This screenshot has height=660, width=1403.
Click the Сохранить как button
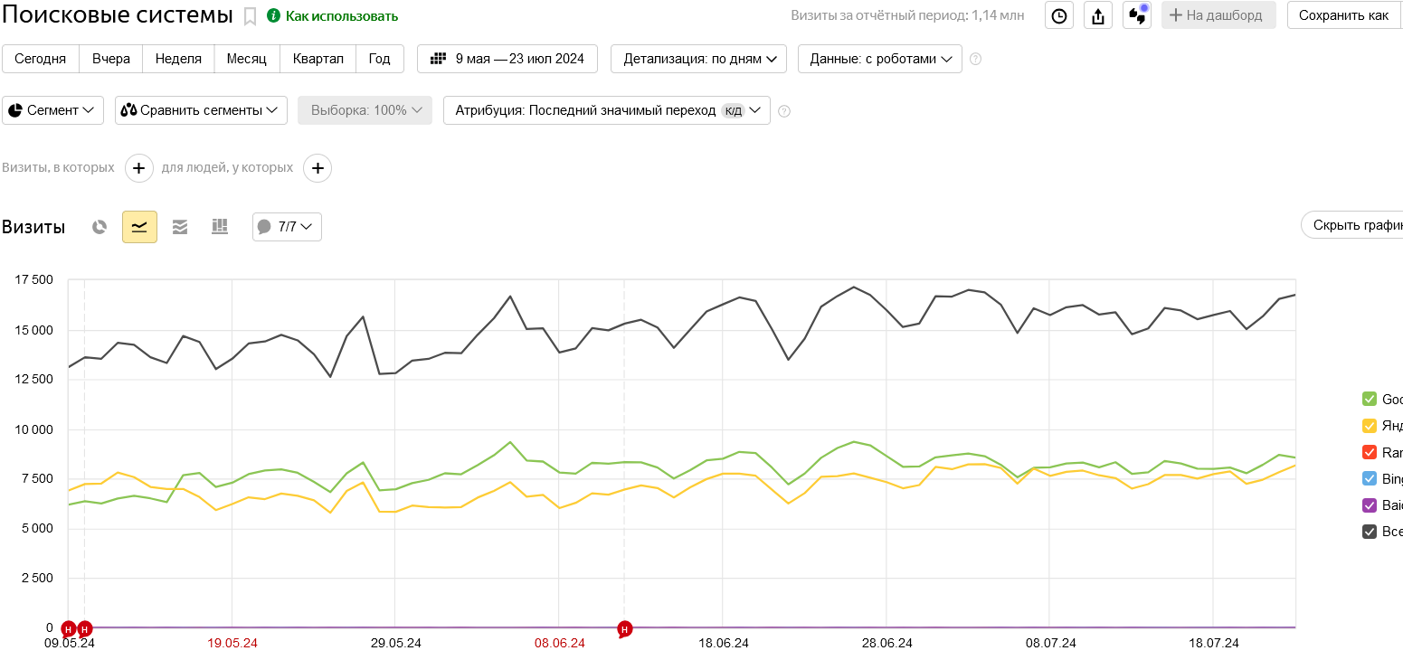[x=1343, y=15]
